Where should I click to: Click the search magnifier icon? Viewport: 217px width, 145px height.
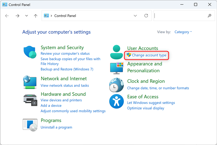tap(209, 16)
